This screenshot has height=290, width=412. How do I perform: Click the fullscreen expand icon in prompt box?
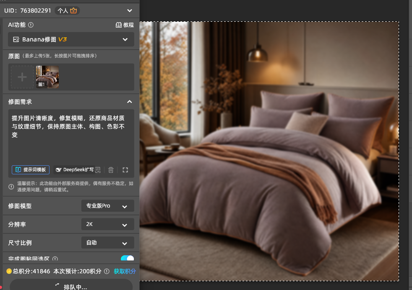[125, 170]
